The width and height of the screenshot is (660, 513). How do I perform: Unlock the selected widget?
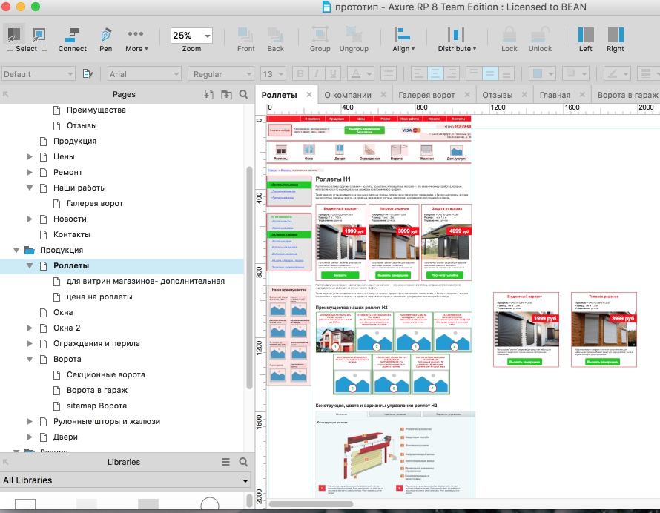click(x=540, y=40)
